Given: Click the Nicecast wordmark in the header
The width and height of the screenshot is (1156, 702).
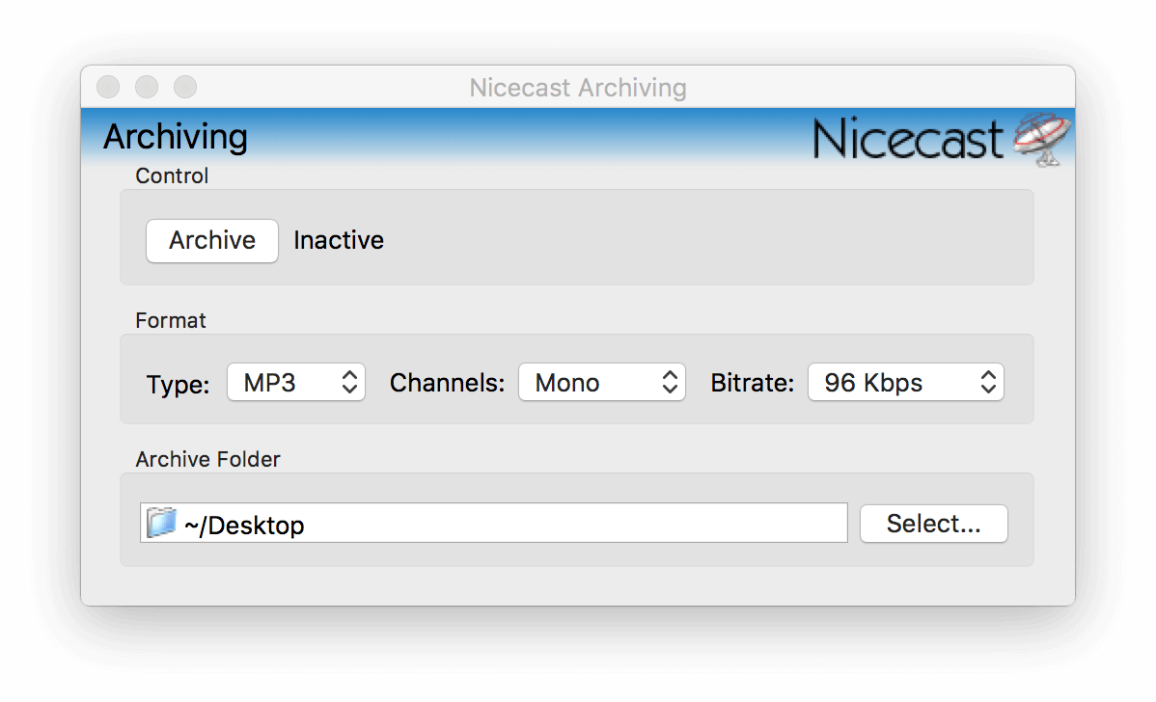Looking at the screenshot, I should (x=908, y=139).
